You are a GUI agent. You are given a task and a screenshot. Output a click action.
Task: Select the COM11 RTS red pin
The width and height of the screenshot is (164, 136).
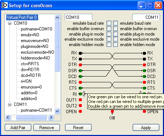pos(144,82)
